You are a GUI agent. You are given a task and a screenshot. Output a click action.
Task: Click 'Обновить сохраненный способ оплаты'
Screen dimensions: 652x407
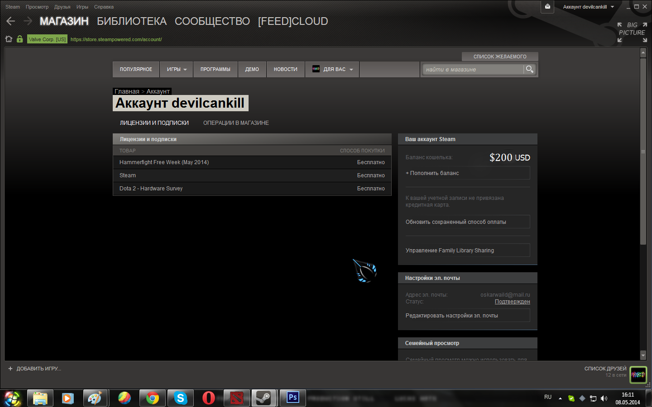tap(468, 222)
